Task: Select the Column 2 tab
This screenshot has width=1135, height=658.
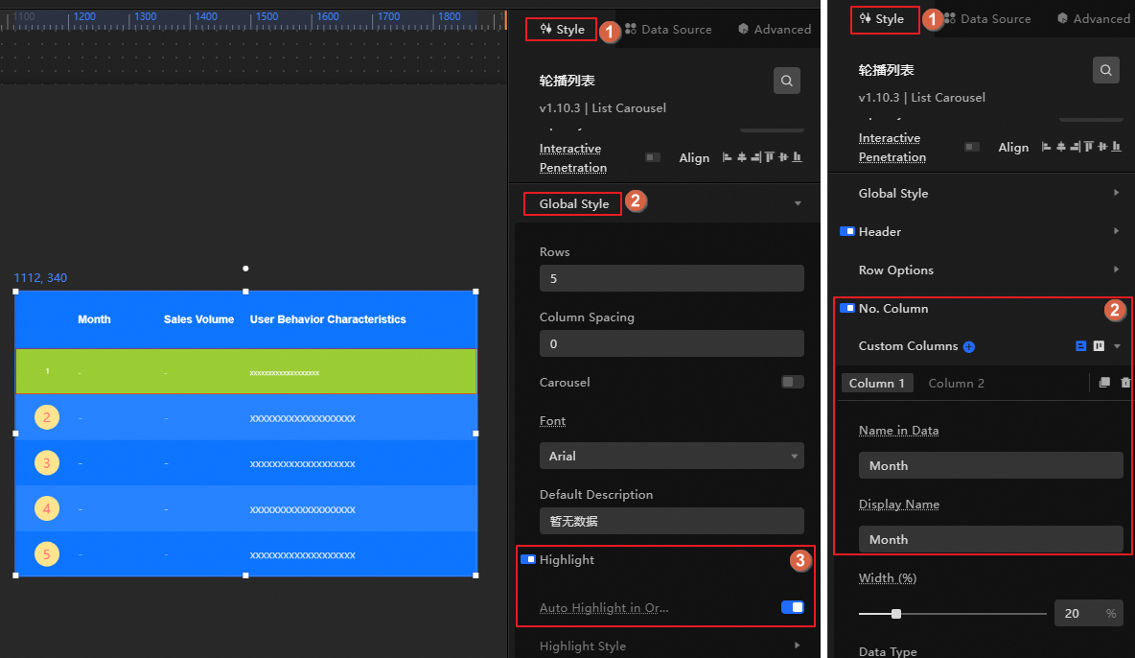Action: point(956,384)
